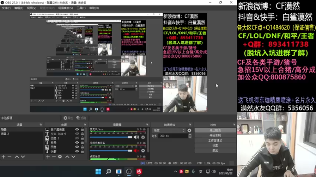Show the 文本 (GDI+) source via eye icon
316x177 pixels.
pyautogui.click(x=77, y=134)
